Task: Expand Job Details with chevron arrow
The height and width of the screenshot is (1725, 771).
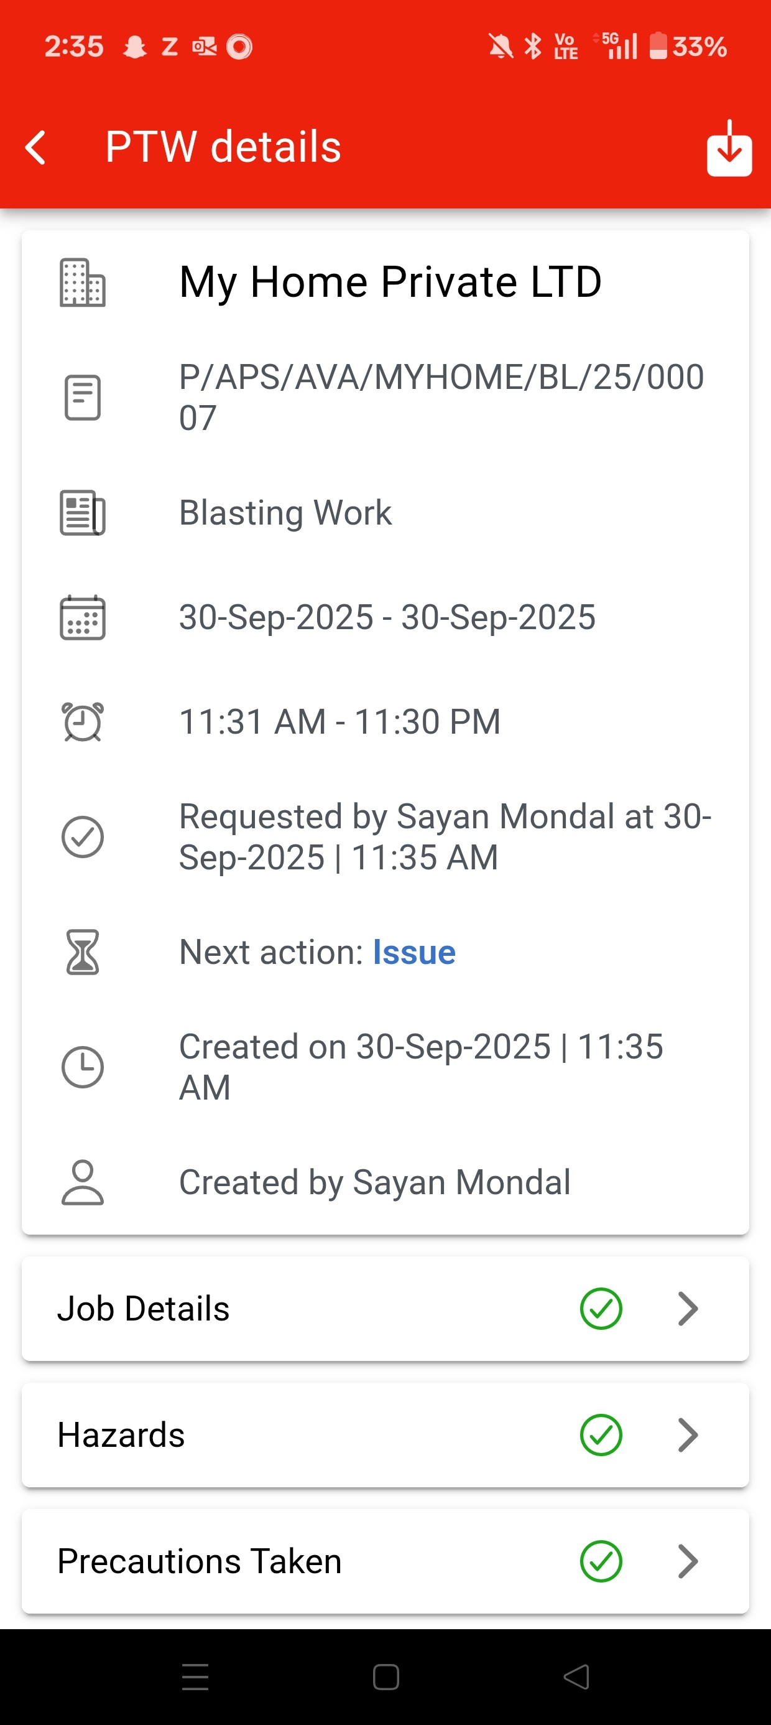Action: click(688, 1309)
